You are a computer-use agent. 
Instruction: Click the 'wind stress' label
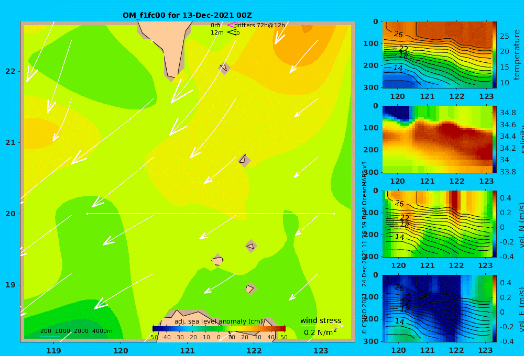click(x=321, y=320)
